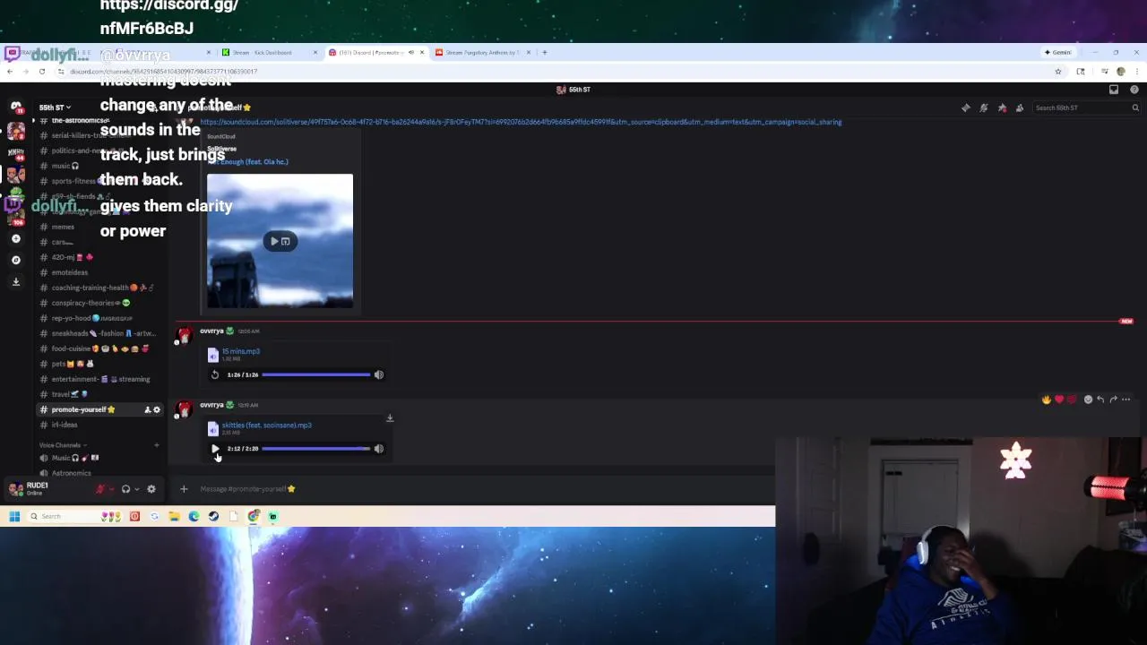Open the RUDE1 user profile panel
Viewport: 1147px width, 645px height.
(36, 488)
